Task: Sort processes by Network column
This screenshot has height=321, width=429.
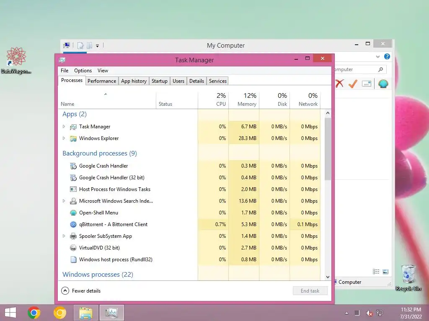Action: pyautogui.click(x=305, y=100)
